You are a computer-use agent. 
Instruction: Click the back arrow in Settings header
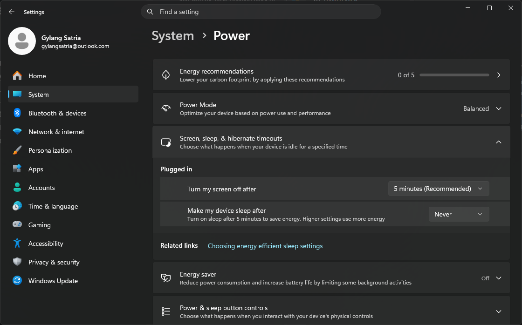pyautogui.click(x=12, y=12)
